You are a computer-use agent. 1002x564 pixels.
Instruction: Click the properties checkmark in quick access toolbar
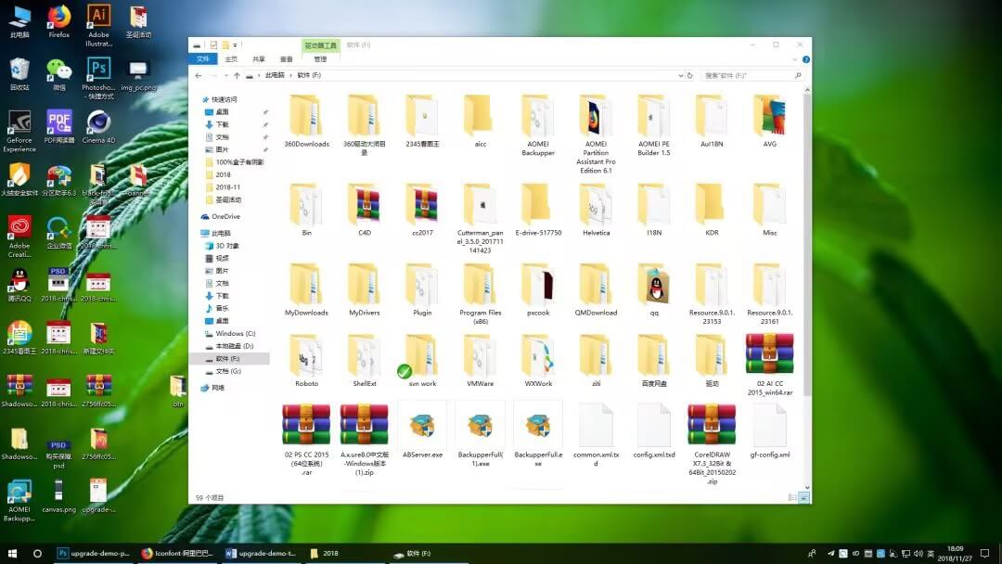tap(213, 45)
